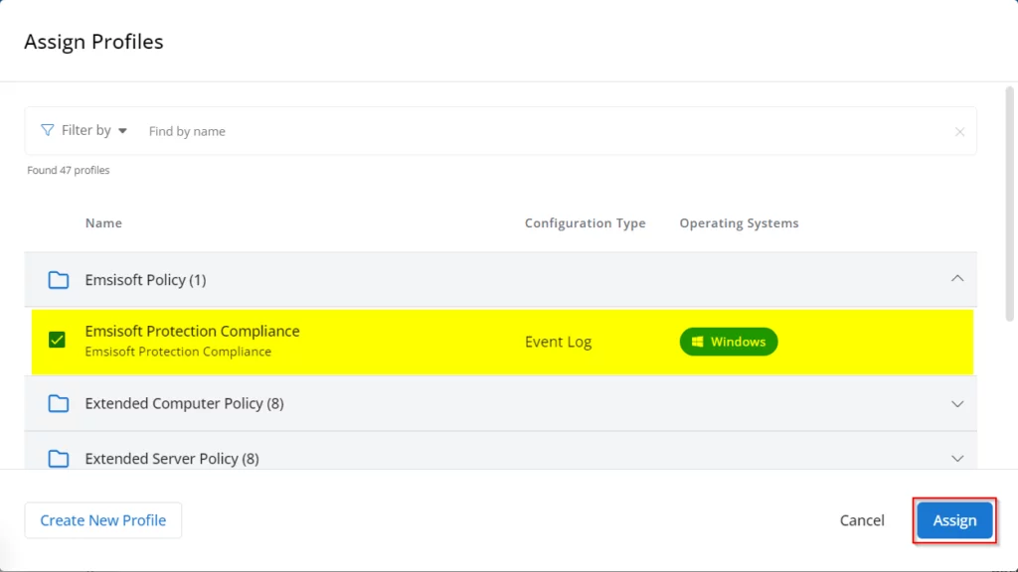Clear the search with the X icon
Viewport: 1018px width, 572px height.
pyautogui.click(x=959, y=131)
